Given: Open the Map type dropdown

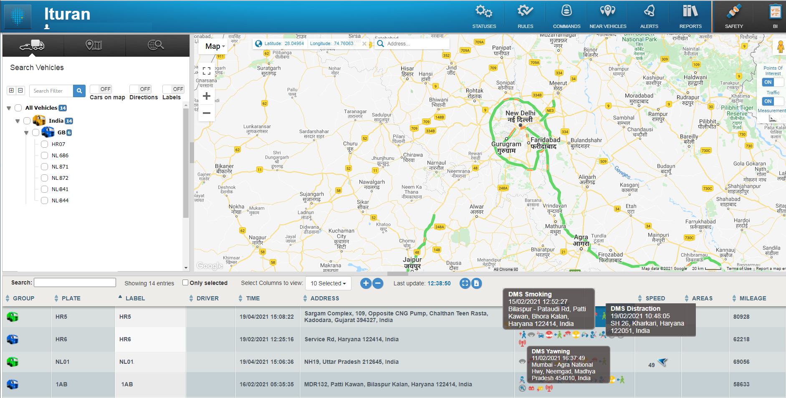Looking at the screenshot, I should click(215, 46).
